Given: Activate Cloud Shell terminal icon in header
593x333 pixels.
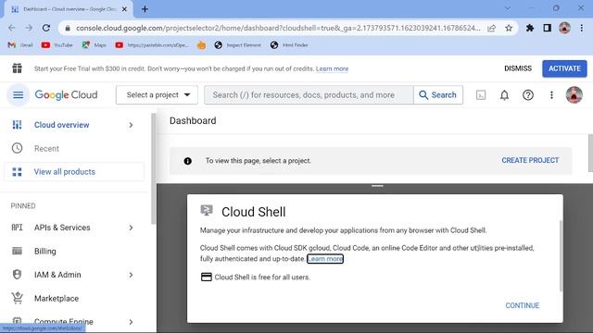Looking at the screenshot, I should (x=481, y=95).
